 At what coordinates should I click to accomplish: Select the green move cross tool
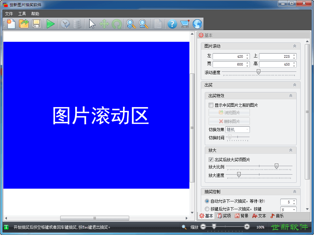[104, 24]
